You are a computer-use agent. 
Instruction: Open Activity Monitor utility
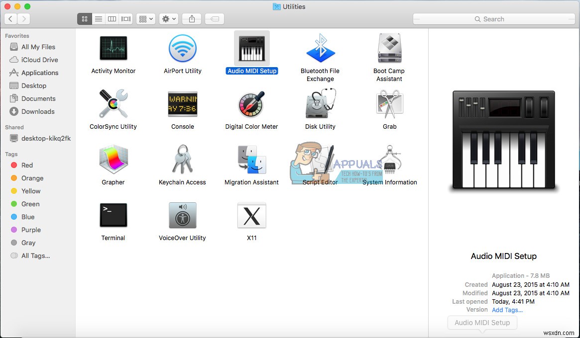(113, 48)
